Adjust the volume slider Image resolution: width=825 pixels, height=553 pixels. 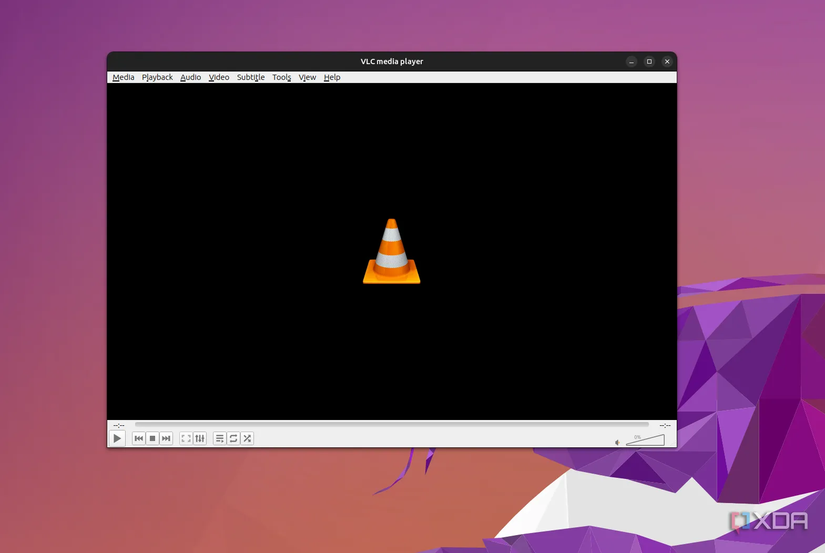point(646,441)
